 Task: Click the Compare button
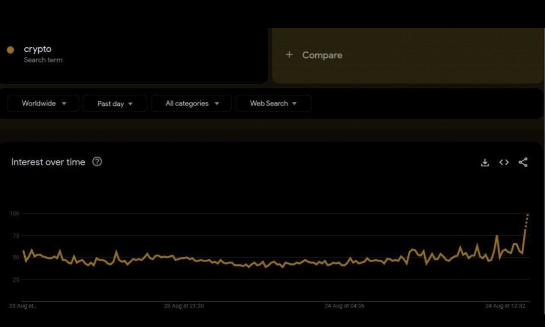tap(407, 56)
